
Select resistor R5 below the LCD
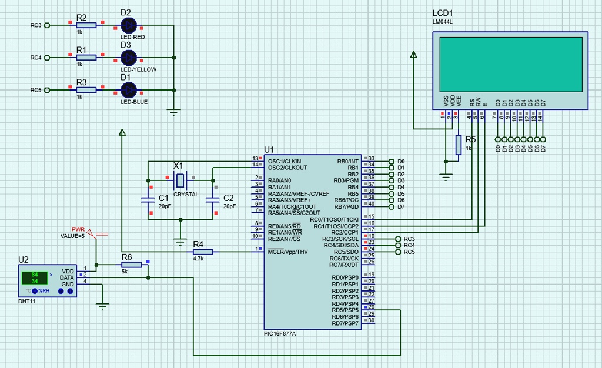pos(459,145)
